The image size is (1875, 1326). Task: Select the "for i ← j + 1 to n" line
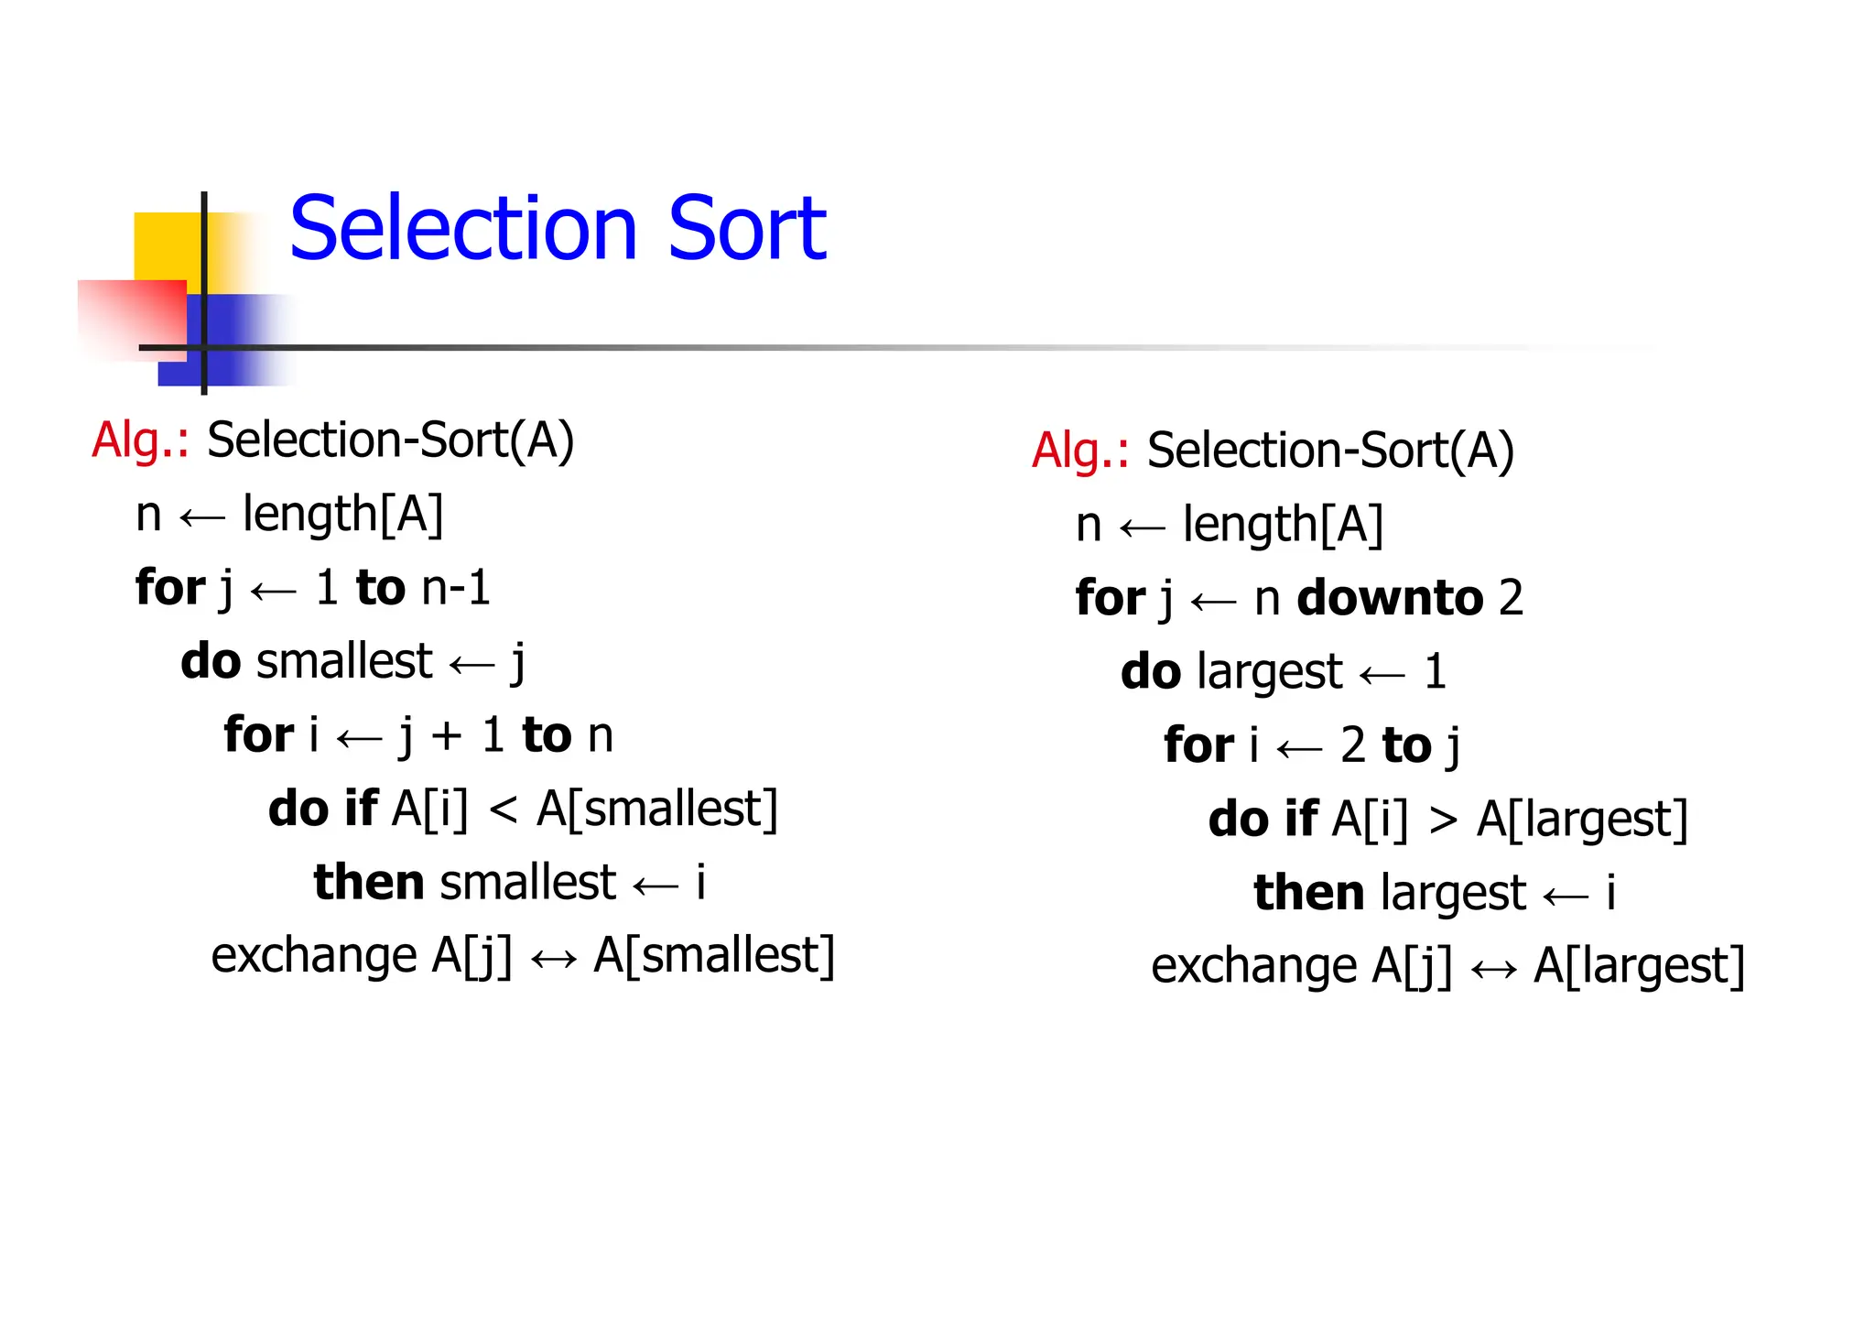pyautogui.click(x=418, y=735)
